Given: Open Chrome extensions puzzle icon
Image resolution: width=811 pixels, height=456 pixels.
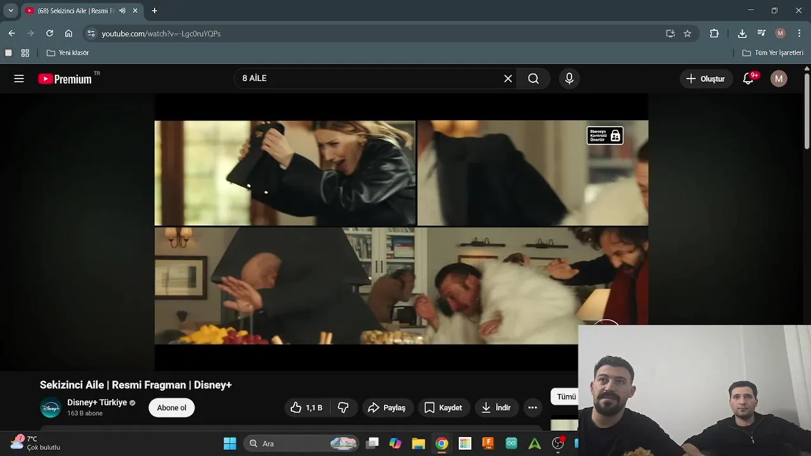Looking at the screenshot, I should pyautogui.click(x=714, y=34).
